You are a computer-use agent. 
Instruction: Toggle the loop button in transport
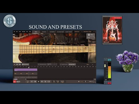(x=32, y=81)
